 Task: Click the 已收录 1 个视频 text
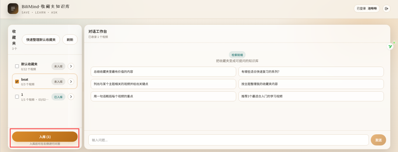pyautogui.click(x=98, y=37)
